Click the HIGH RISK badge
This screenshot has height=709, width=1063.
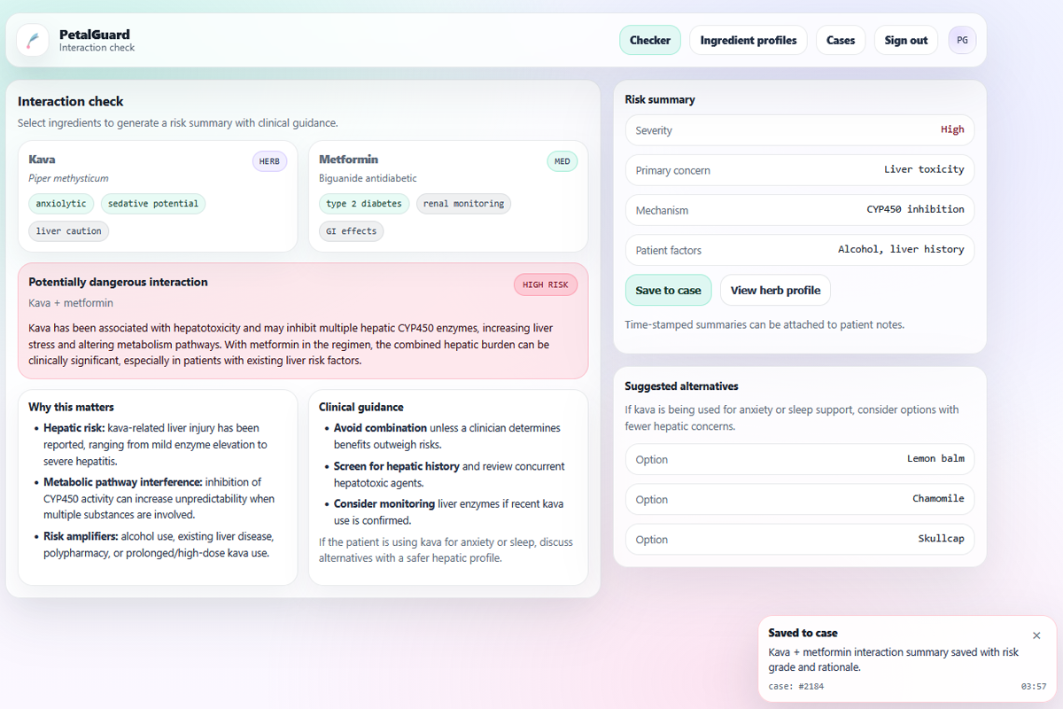(x=545, y=284)
